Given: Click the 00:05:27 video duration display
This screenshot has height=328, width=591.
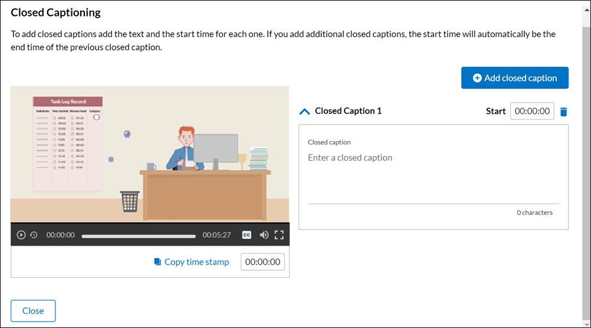Looking at the screenshot, I should [216, 235].
